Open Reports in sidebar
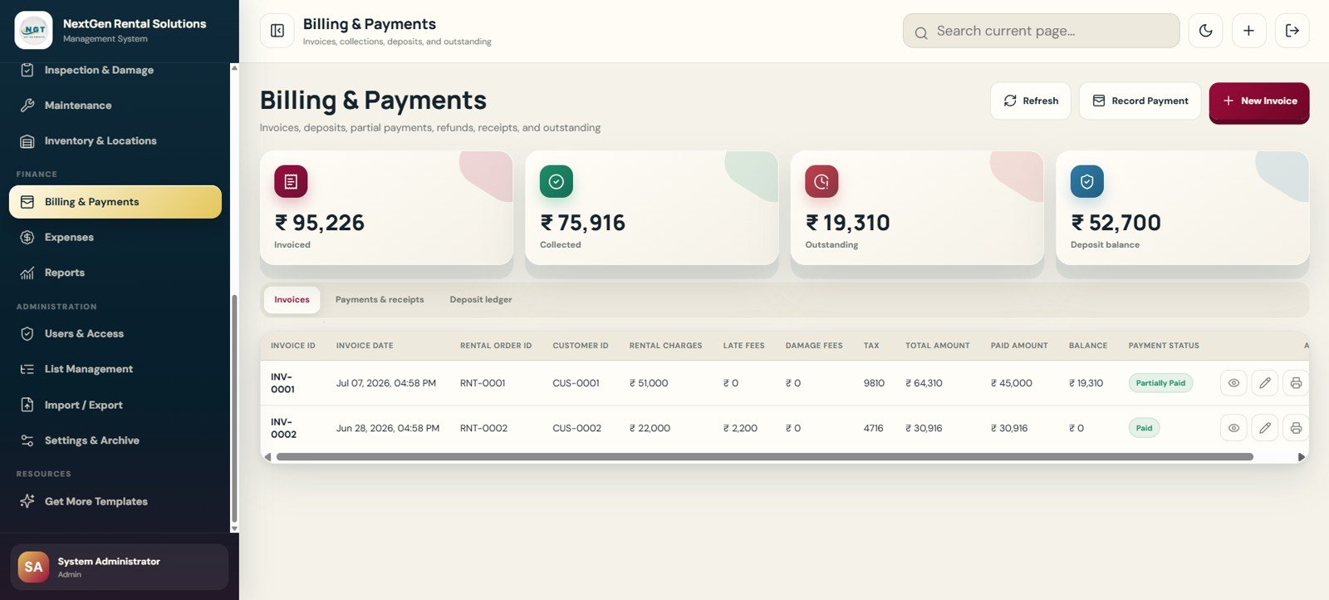The image size is (1329, 600). tap(115, 273)
